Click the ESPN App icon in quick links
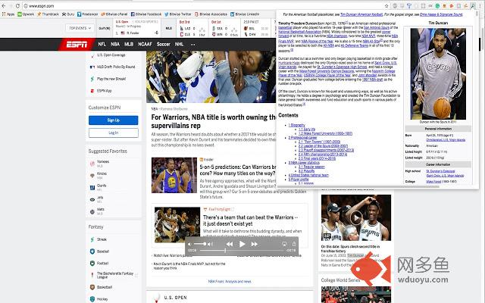 pyautogui.click(x=92, y=90)
